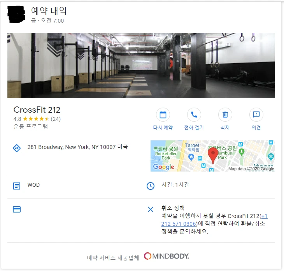Click the feedback speech bubble icon
The image size is (284, 271).
(x=256, y=115)
